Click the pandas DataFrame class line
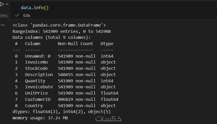This screenshot has width=217, height=124. tap(59, 25)
